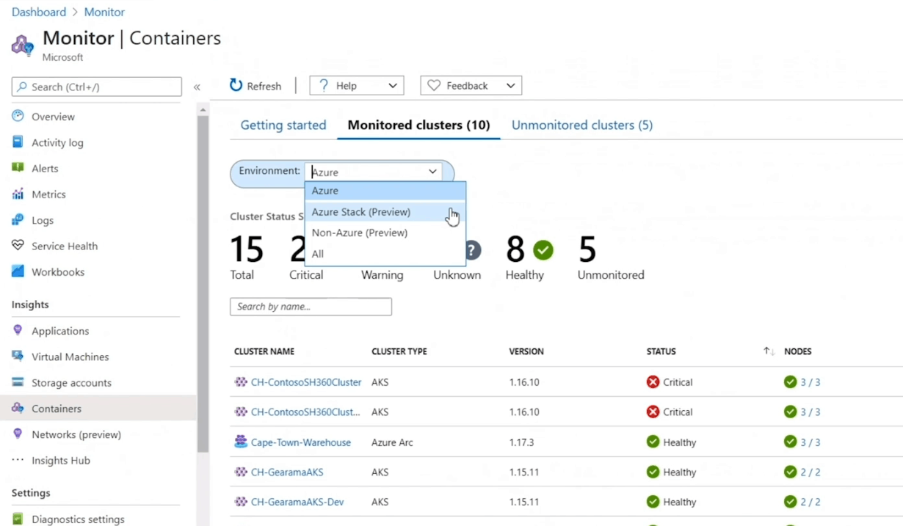This screenshot has width=903, height=526.
Task: Click the Diagnostics settings icon
Action: coord(18,519)
